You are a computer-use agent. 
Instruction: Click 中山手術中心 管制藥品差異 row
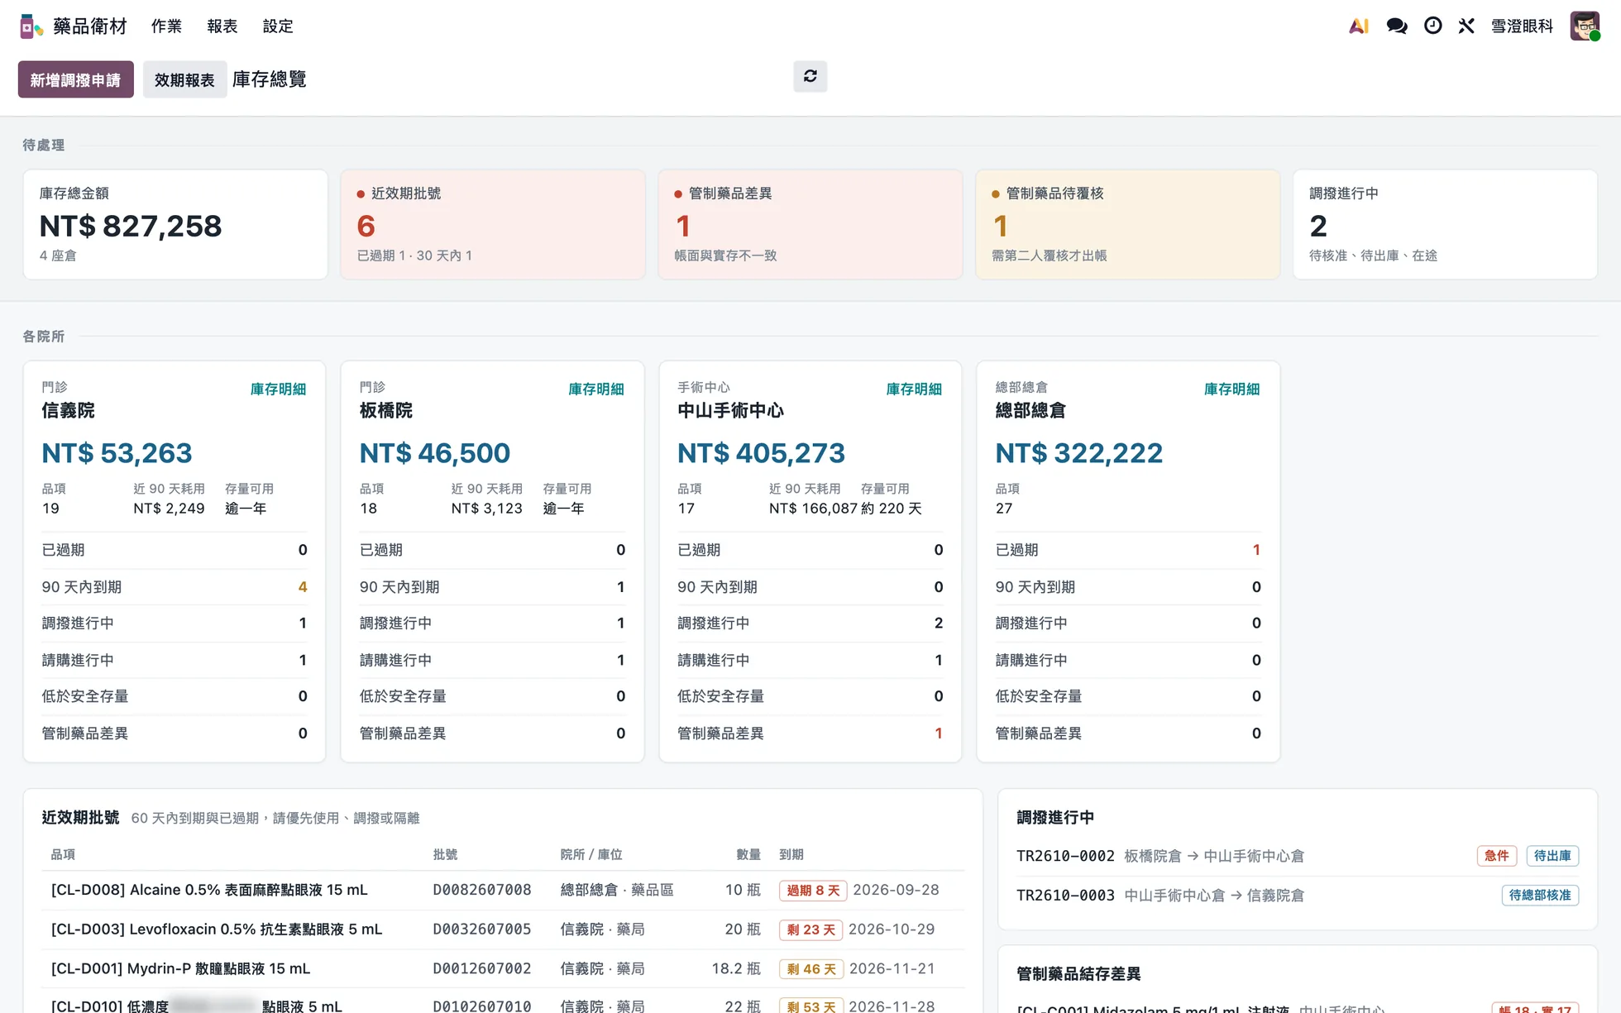tap(810, 733)
